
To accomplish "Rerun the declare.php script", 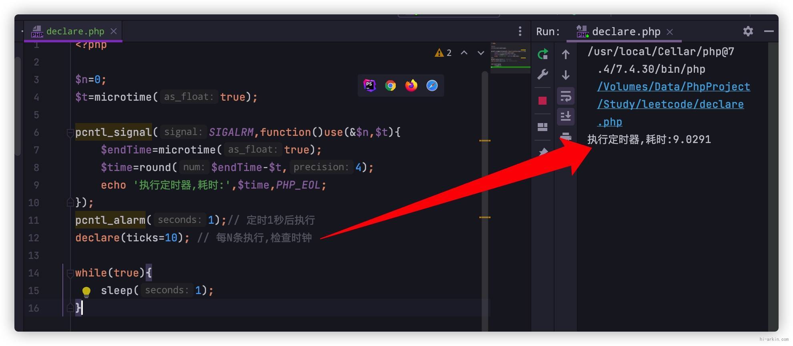I will pos(543,54).
